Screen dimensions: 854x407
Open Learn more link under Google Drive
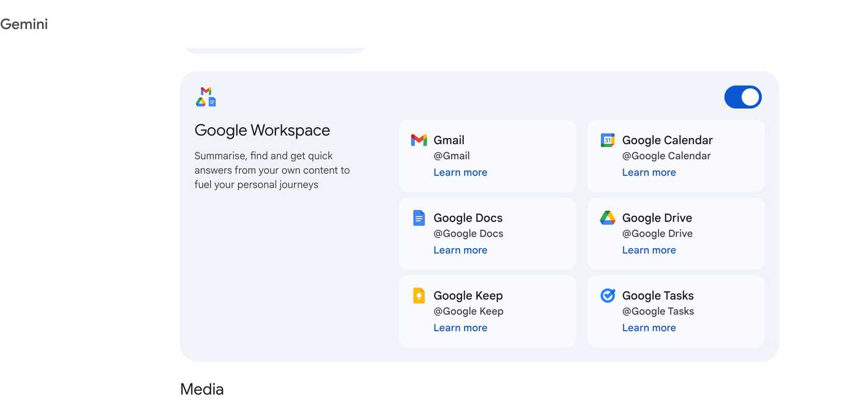point(649,250)
